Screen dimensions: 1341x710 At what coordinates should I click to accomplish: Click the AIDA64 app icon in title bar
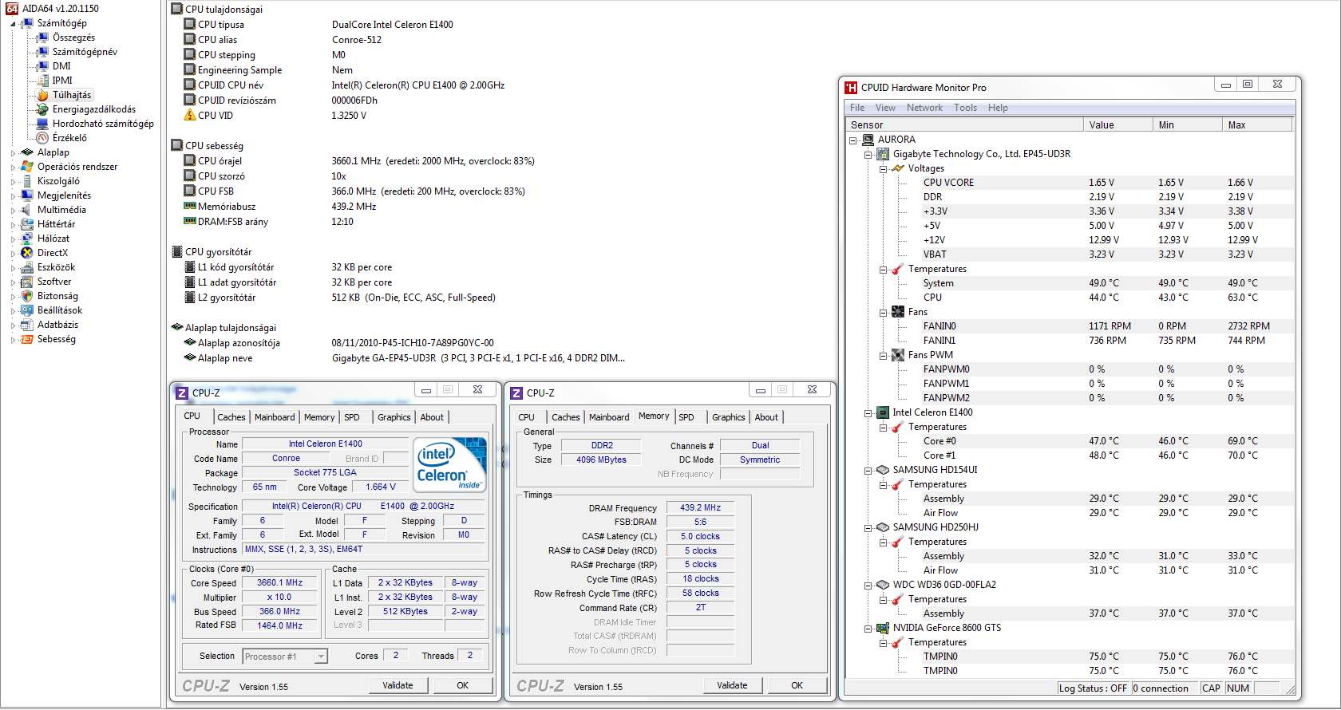tap(12, 9)
